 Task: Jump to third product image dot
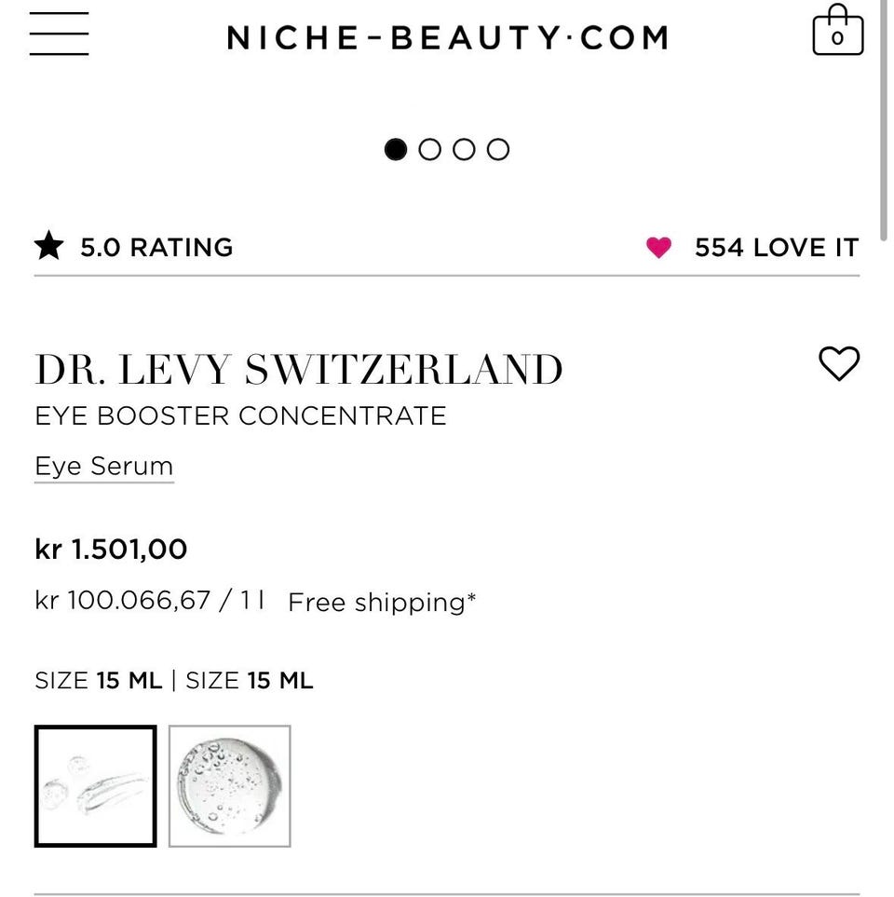[x=464, y=149]
